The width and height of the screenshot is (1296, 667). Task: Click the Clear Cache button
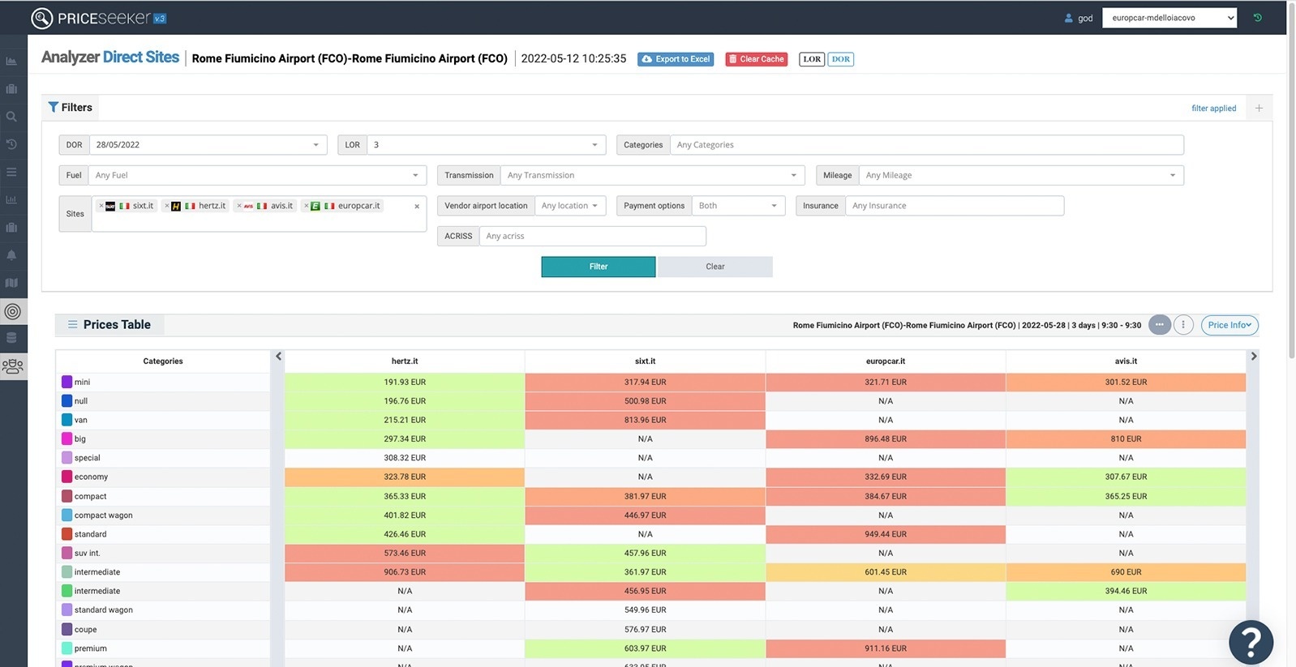756,59
